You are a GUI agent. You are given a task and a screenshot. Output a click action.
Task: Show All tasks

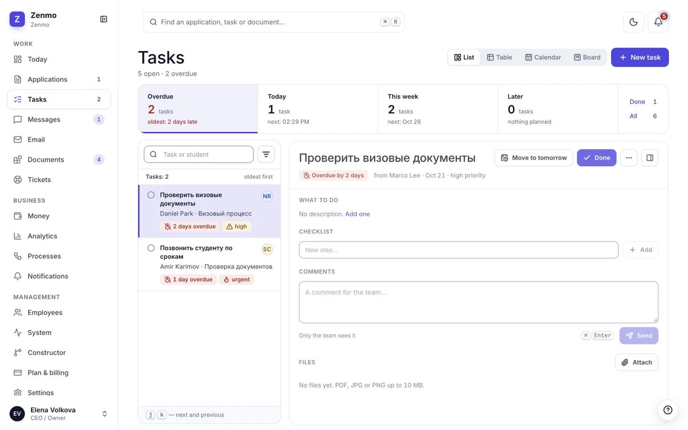(643, 116)
